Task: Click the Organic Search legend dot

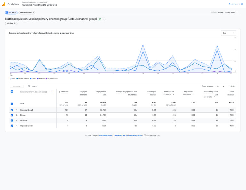Action: pos(17,78)
